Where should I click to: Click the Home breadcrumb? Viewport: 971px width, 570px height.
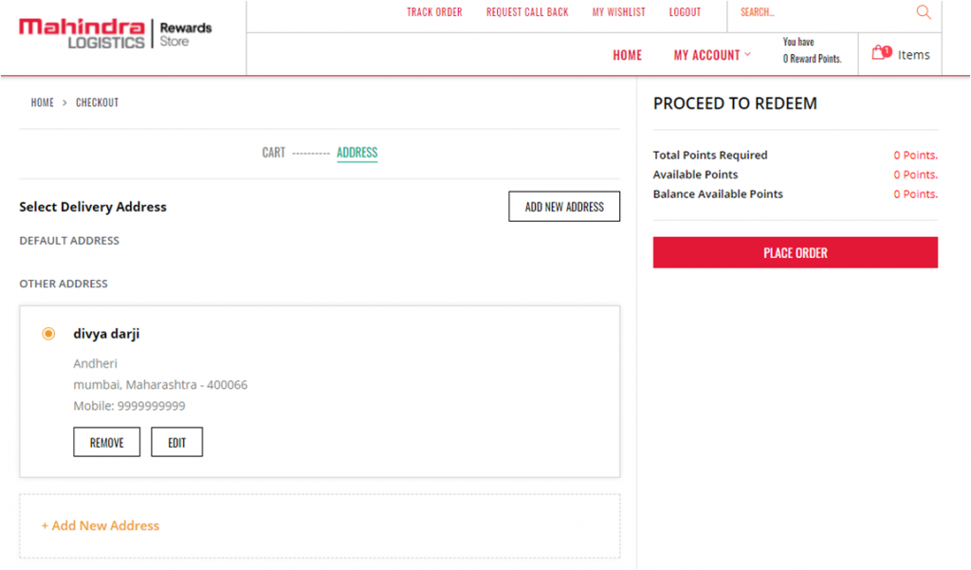[x=42, y=102]
